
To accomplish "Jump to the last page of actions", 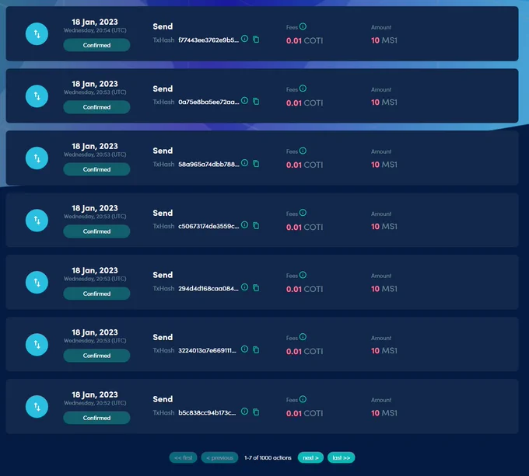I will coord(341,457).
